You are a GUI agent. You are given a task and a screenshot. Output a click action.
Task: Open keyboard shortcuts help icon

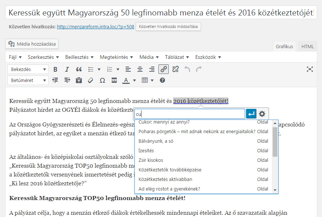coord(162,80)
